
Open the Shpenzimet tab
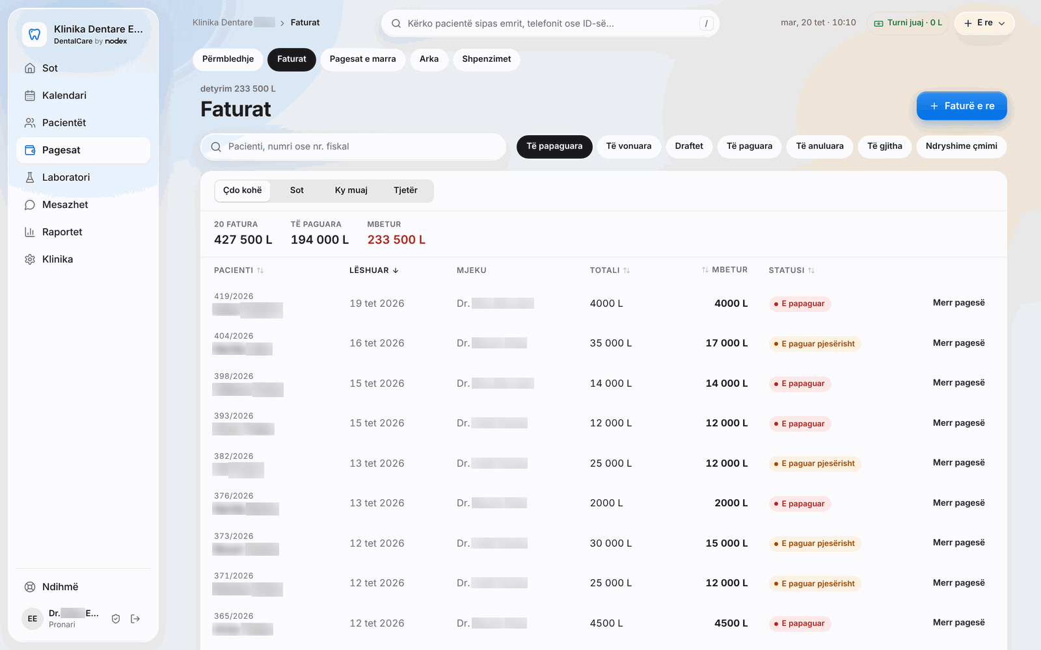coord(486,59)
